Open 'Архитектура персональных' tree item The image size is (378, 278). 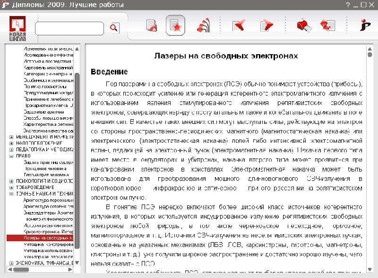pos(48,200)
